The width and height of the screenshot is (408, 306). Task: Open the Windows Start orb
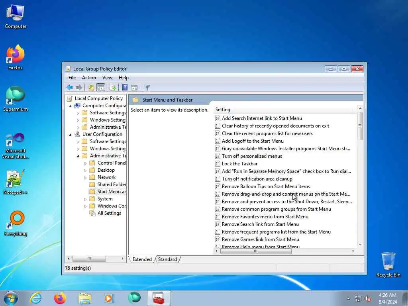(11, 298)
